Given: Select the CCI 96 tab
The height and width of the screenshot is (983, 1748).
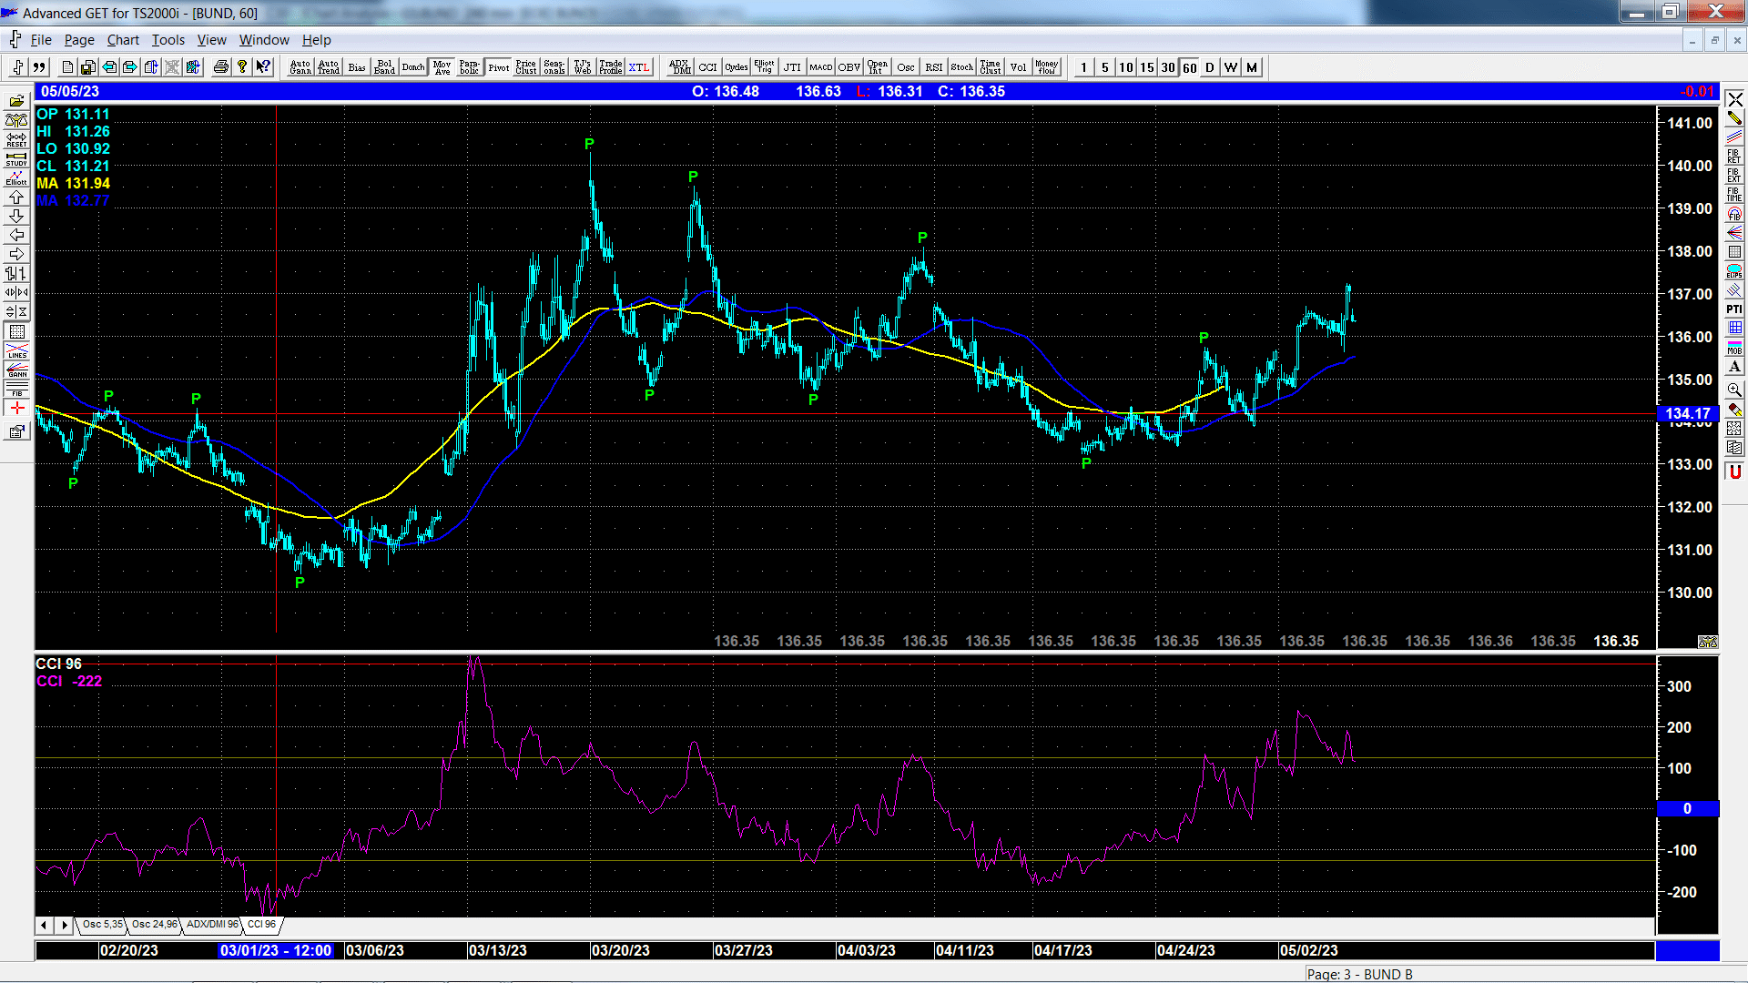Looking at the screenshot, I should (262, 925).
